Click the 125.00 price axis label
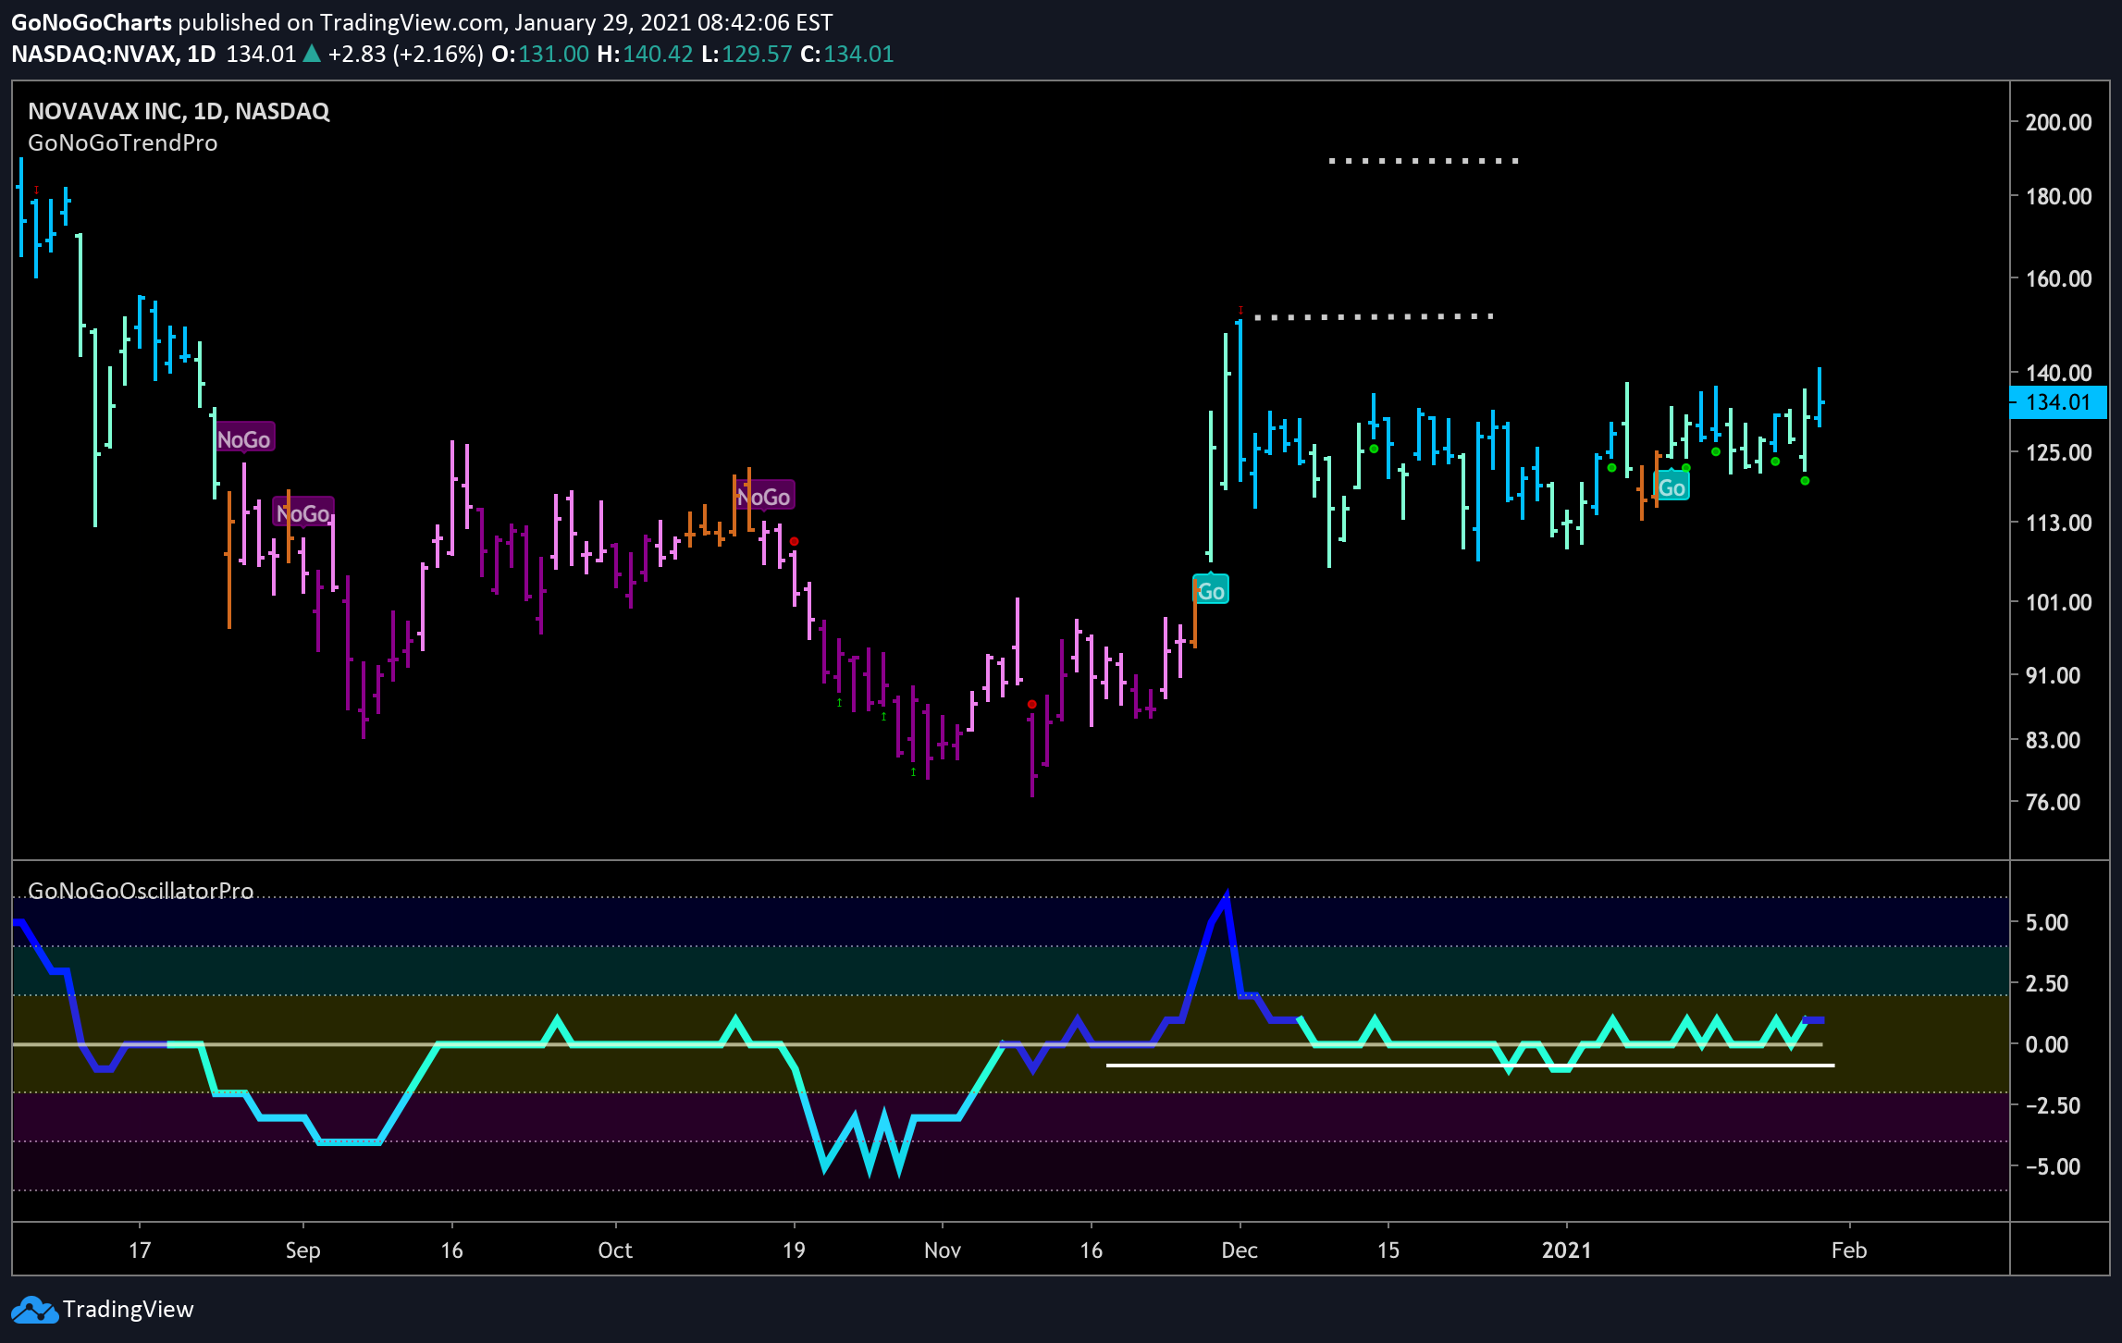The image size is (2122, 1343). pos(2058,452)
